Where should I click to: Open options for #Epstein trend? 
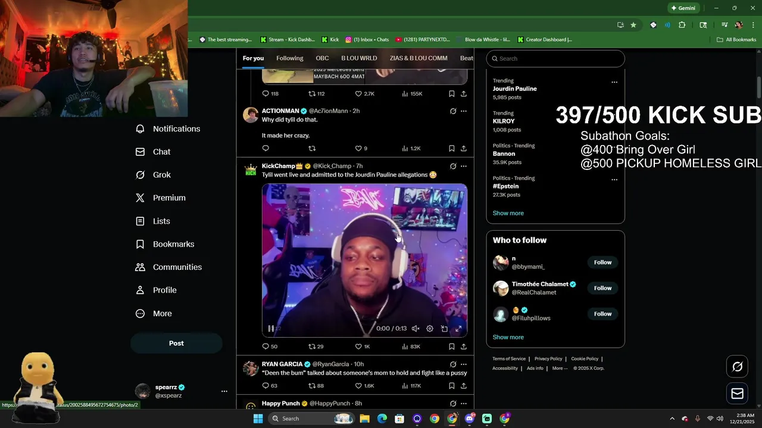tap(614, 180)
